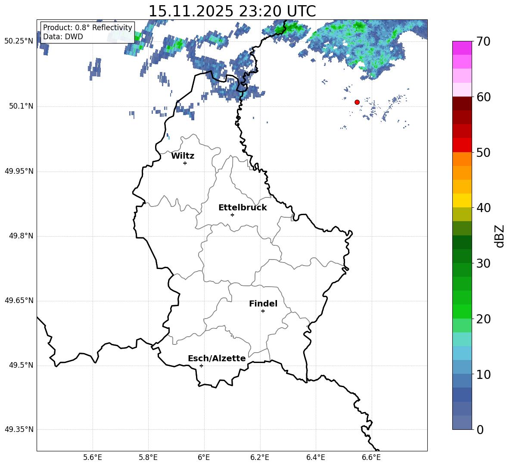The width and height of the screenshot is (510, 466).
Task: Click the red dot marker on the map
Action: 357,102
